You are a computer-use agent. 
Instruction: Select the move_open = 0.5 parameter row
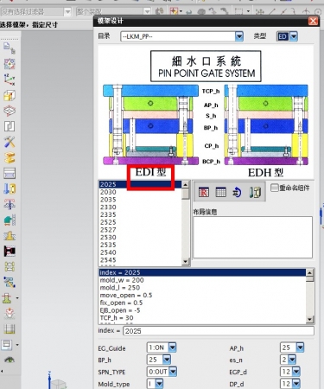pos(202,296)
